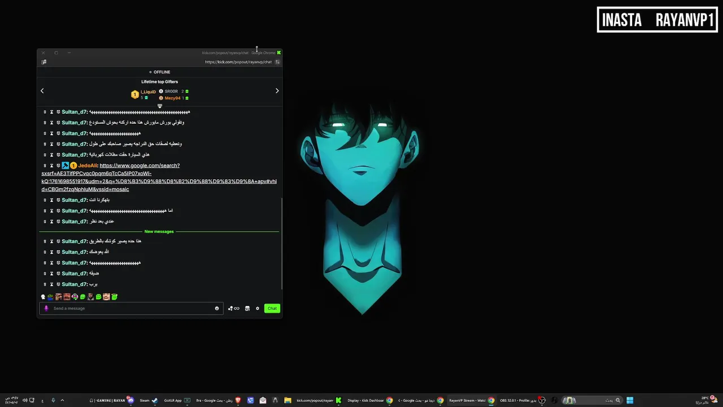The height and width of the screenshot is (407, 723).
Task: Open JedoAli's Google search link
Action: coord(159,177)
